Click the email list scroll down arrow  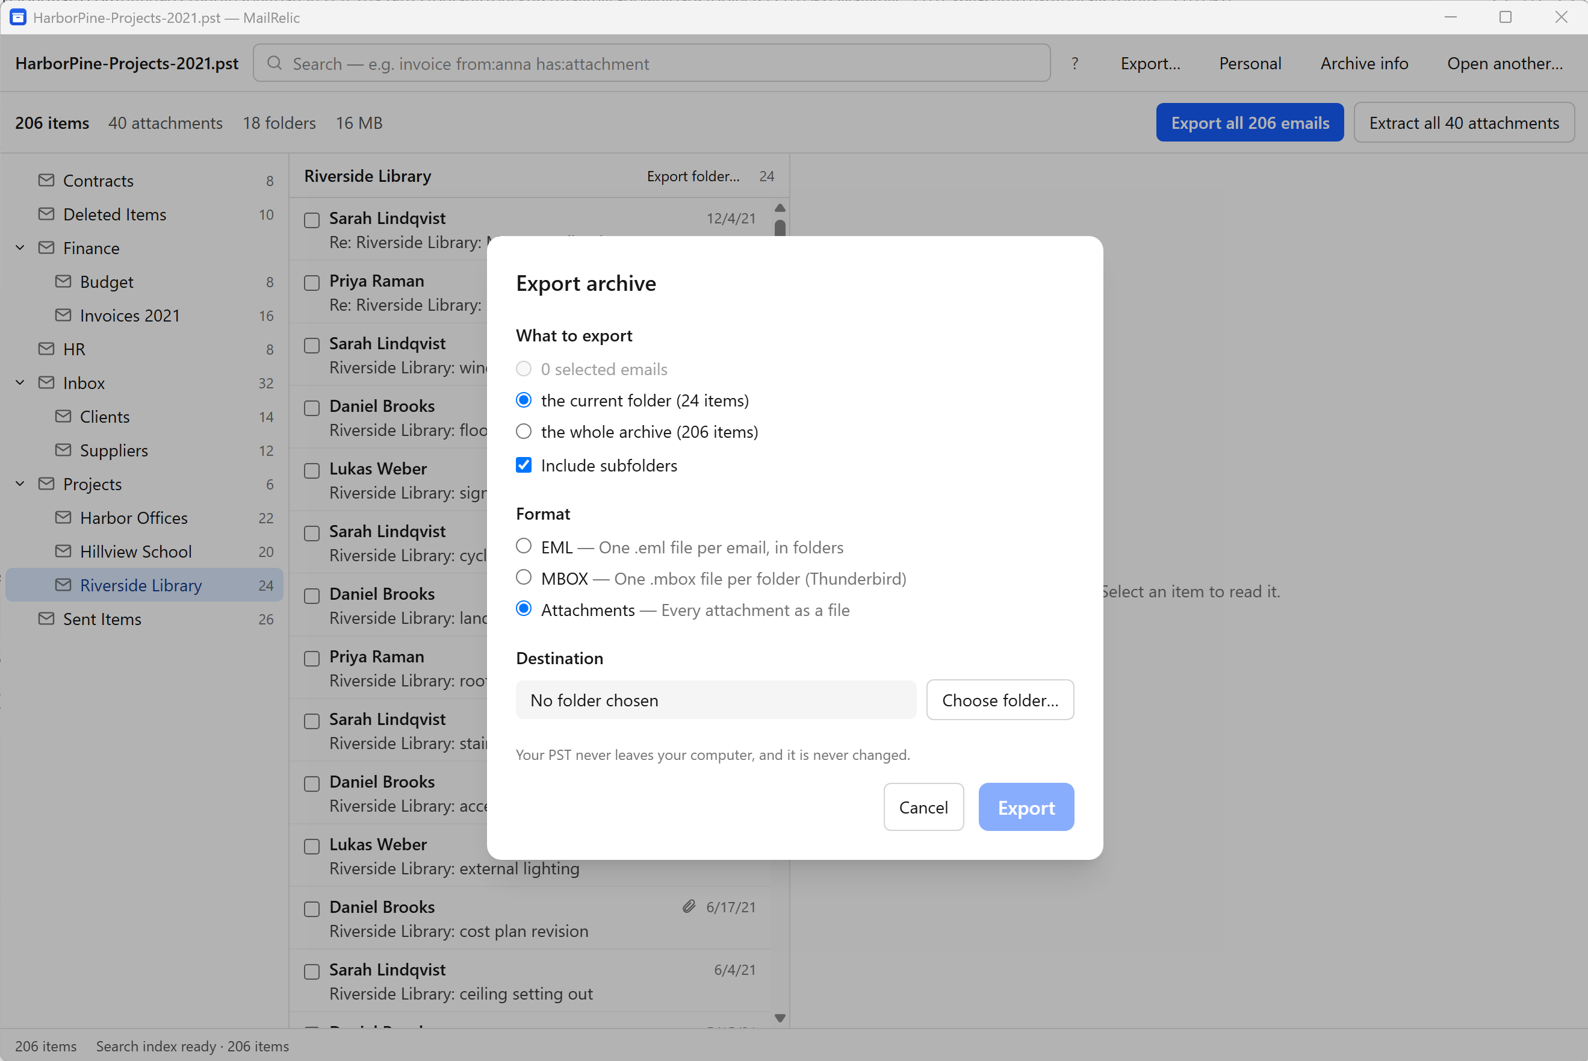click(780, 1018)
